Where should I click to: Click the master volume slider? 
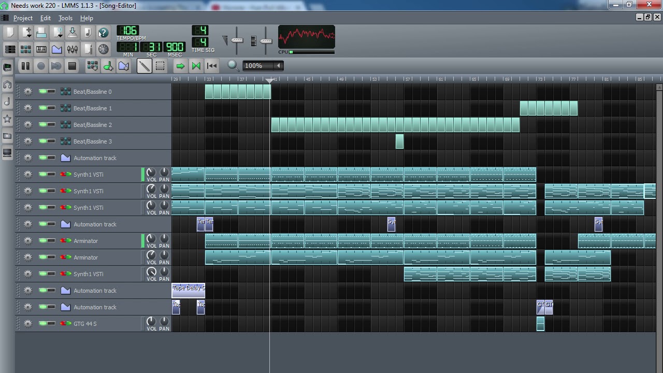click(237, 40)
